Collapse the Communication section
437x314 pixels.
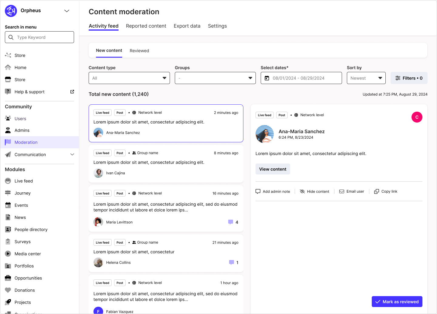(x=72, y=154)
